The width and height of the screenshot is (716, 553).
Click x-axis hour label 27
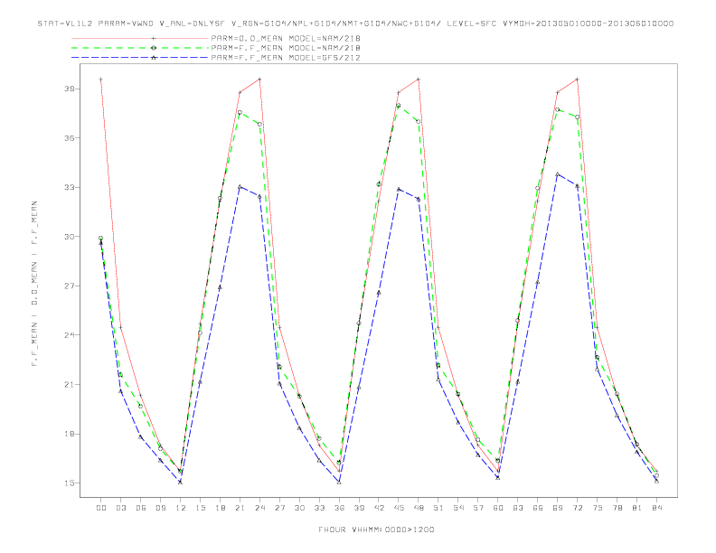279,508
